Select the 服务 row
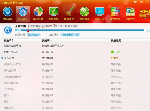Image resolution: width=150 pixels, height=111 pixels. pyautogui.click(x=75, y=102)
